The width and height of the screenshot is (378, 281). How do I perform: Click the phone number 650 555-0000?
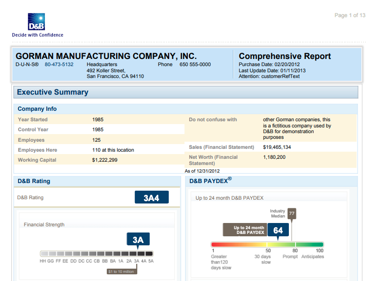(x=195, y=64)
